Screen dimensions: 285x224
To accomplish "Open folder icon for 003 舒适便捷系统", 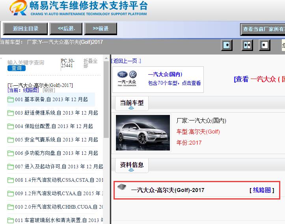I will click(11, 113).
